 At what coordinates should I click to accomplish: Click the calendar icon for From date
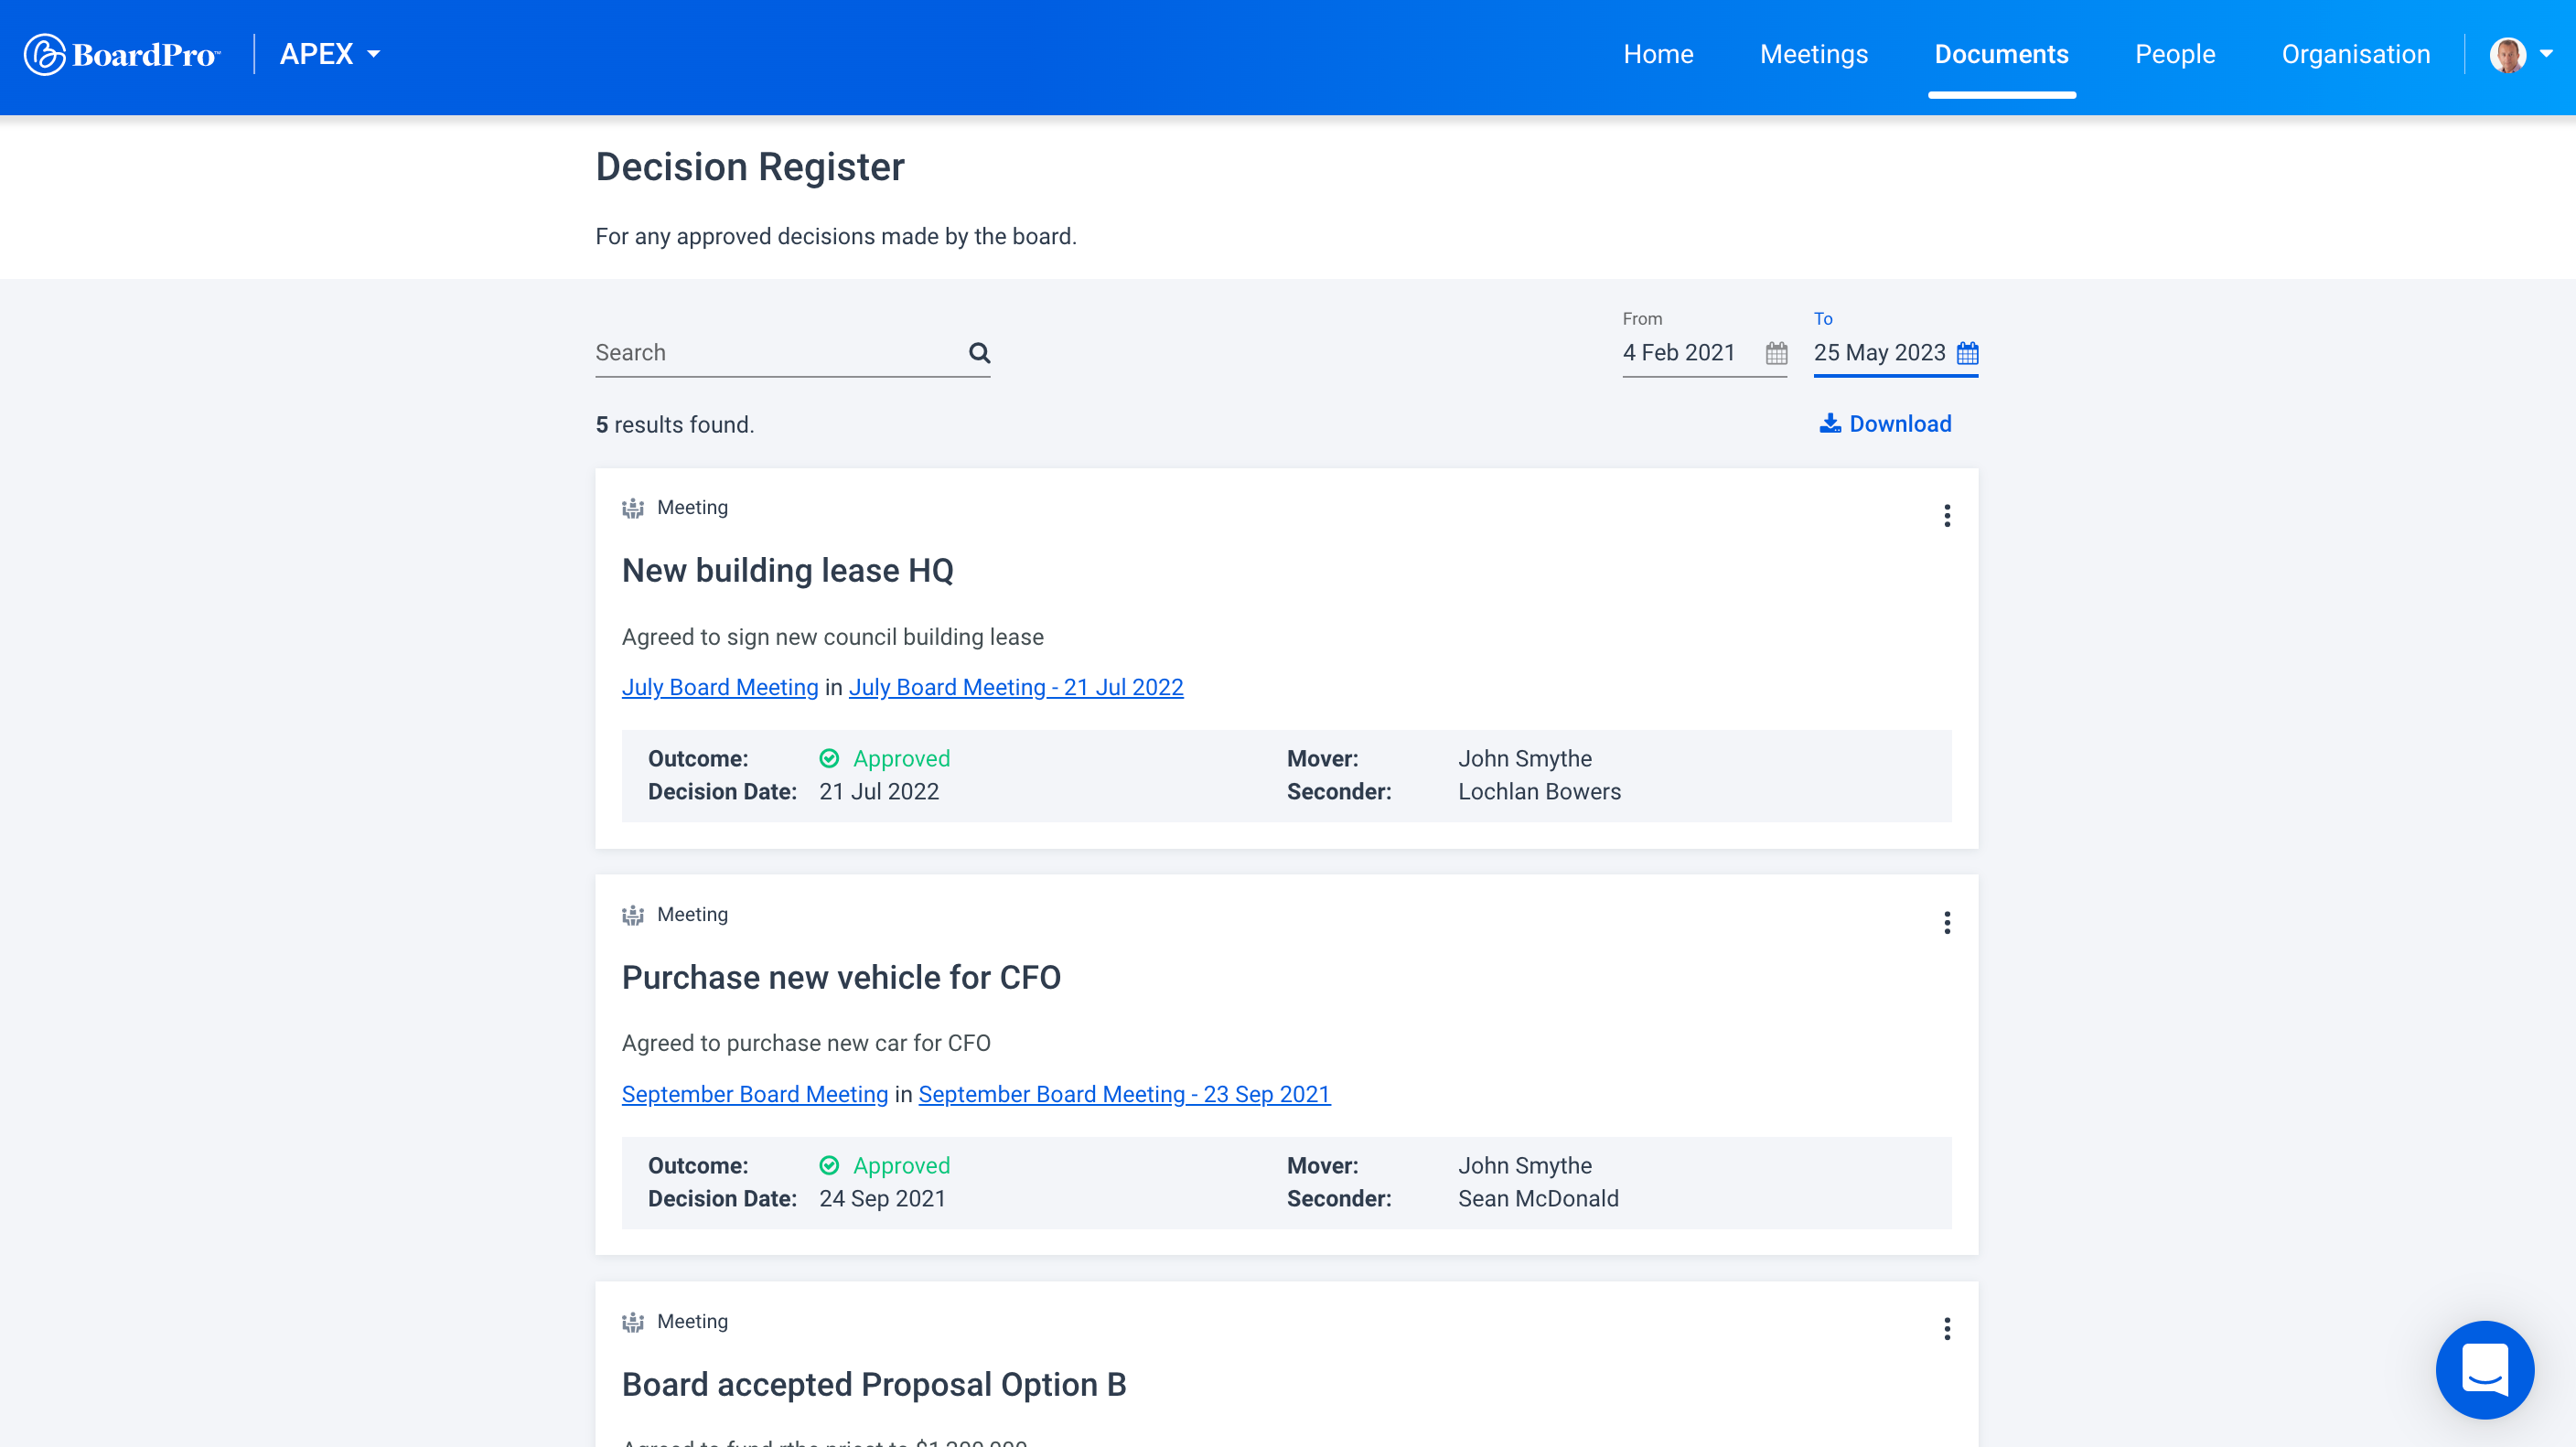click(1776, 352)
